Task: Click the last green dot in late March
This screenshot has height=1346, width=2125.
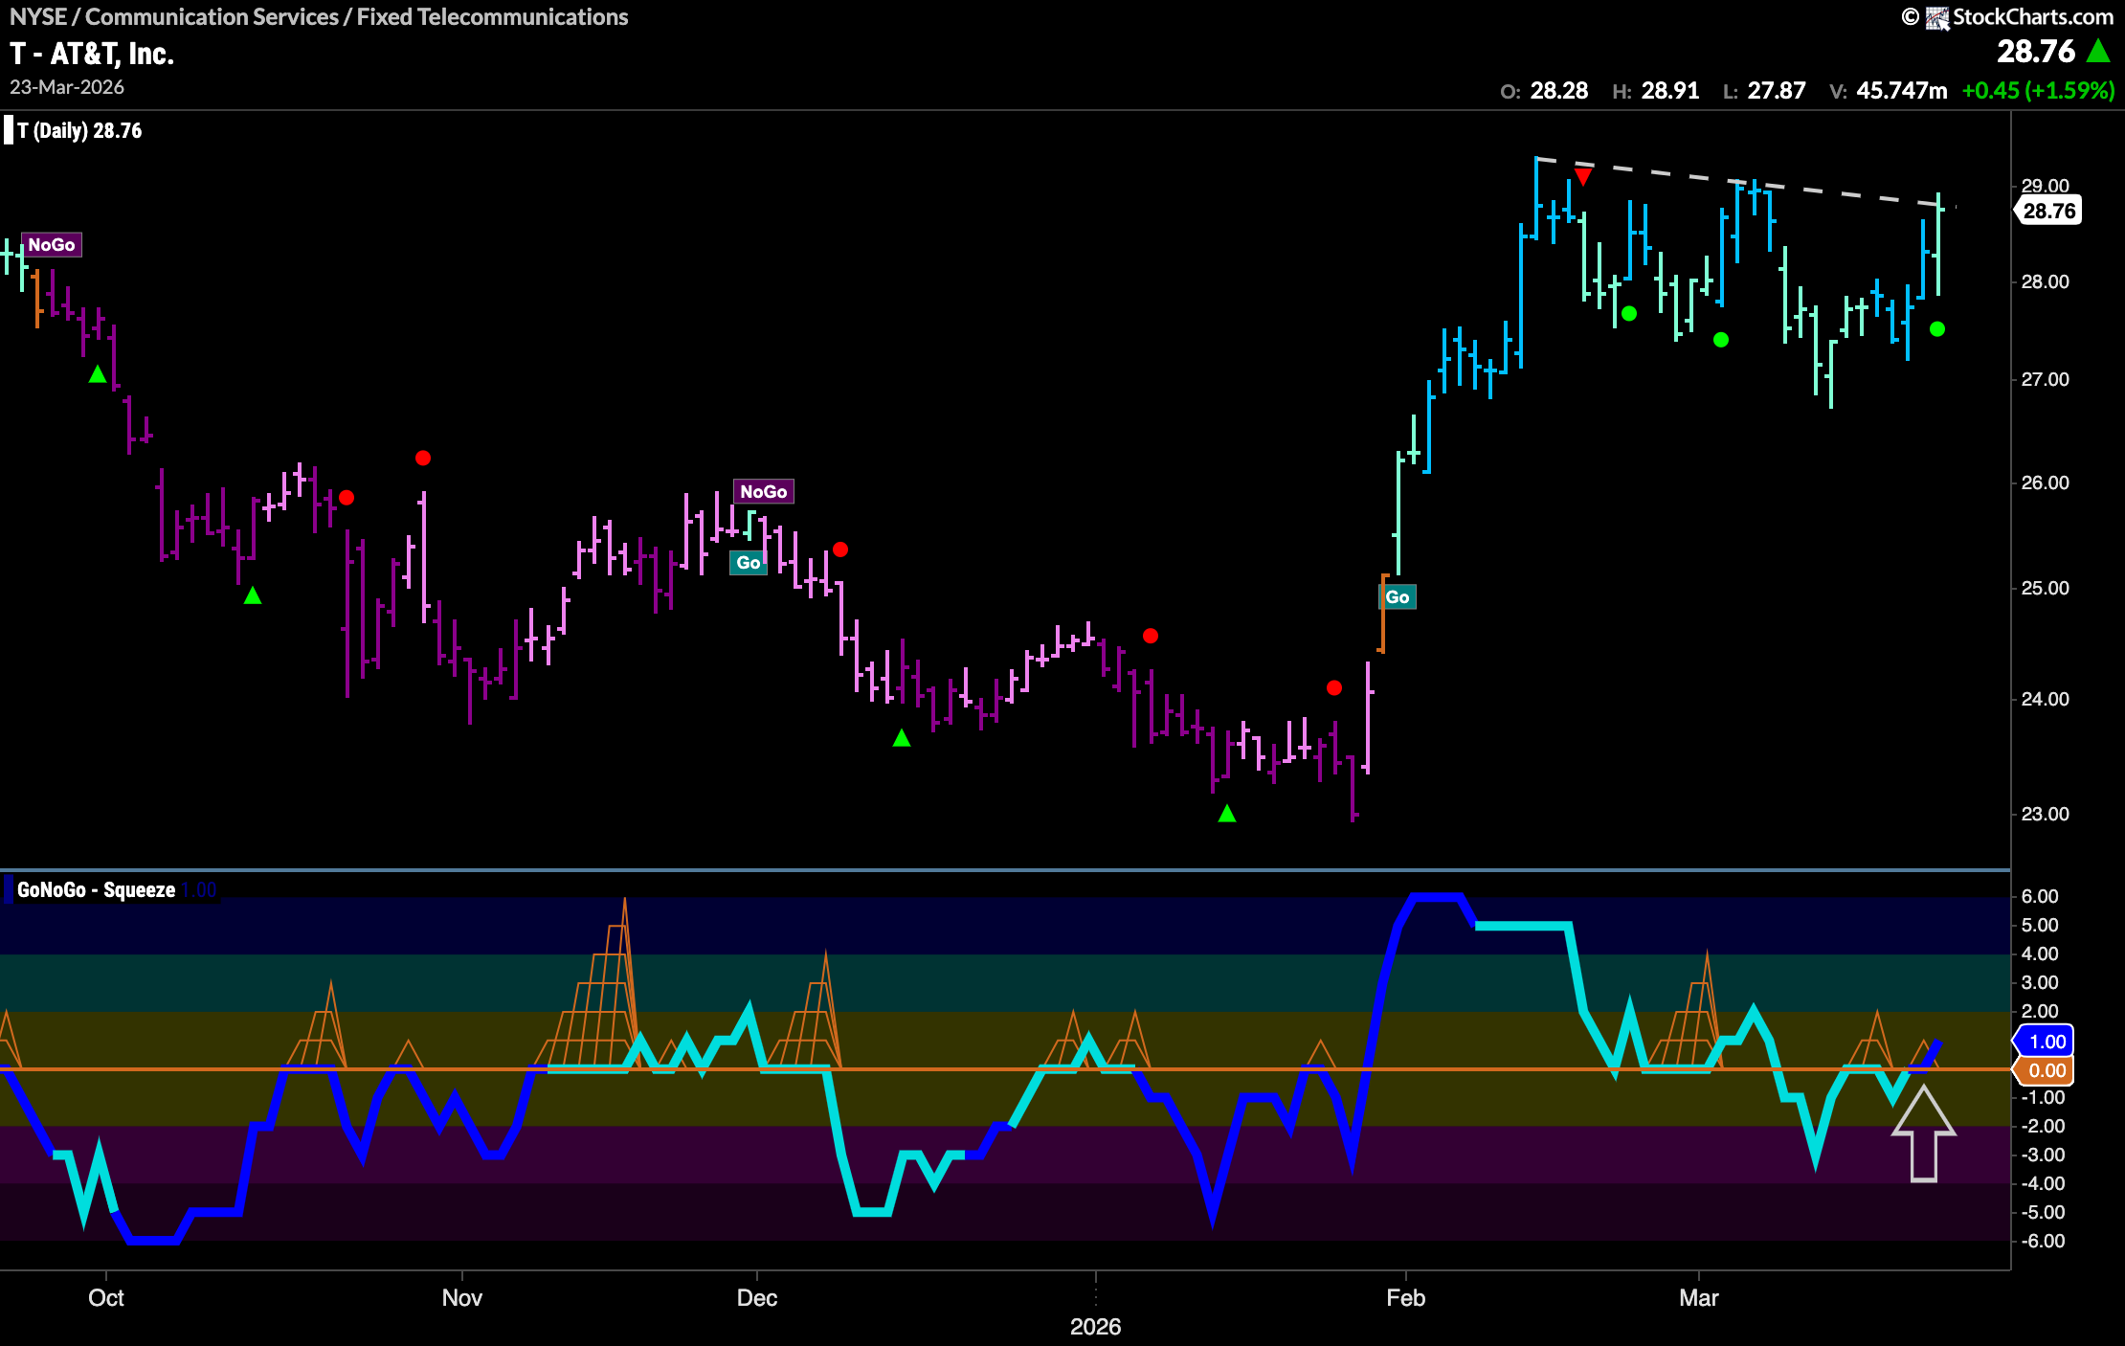Action: 1937,329
